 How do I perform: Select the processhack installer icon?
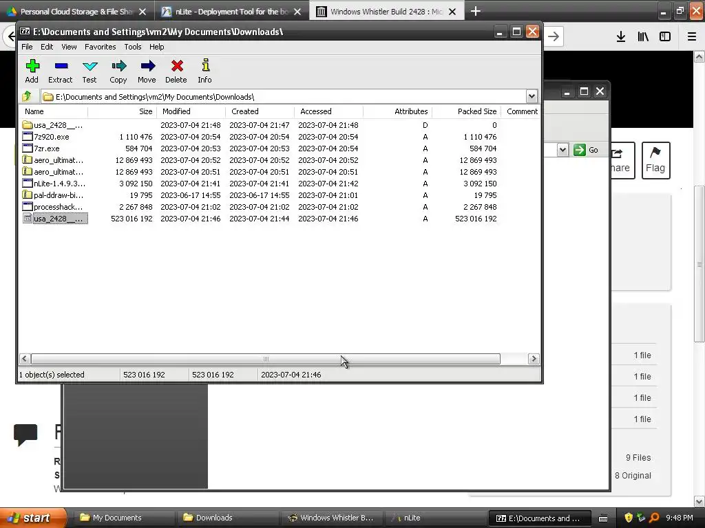coord(28,207)
